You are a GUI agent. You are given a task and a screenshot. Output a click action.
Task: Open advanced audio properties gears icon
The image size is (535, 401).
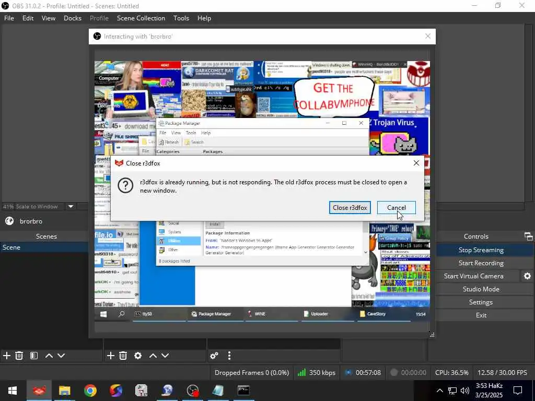click(214, 356)
